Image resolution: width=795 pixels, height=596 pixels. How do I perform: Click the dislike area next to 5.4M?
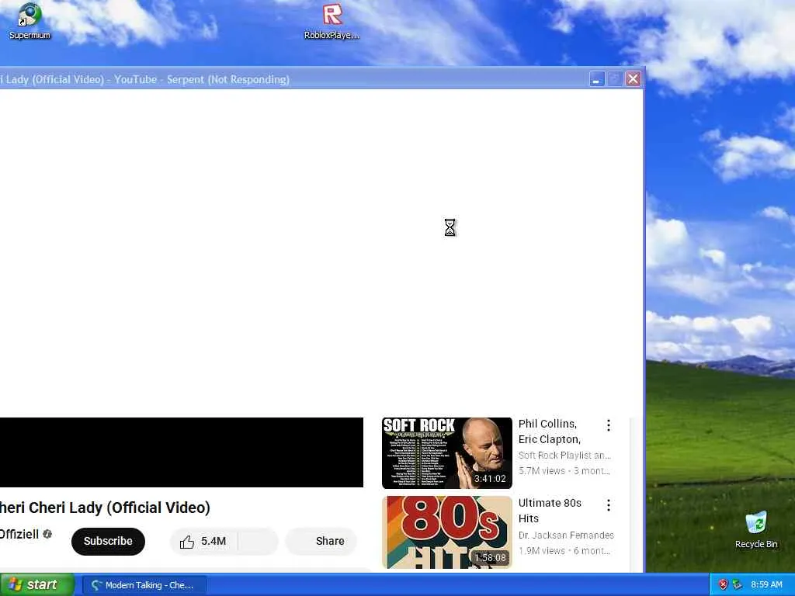[258, 541]
